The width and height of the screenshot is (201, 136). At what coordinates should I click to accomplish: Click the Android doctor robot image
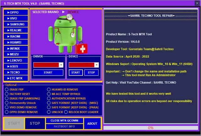point(65,34)
